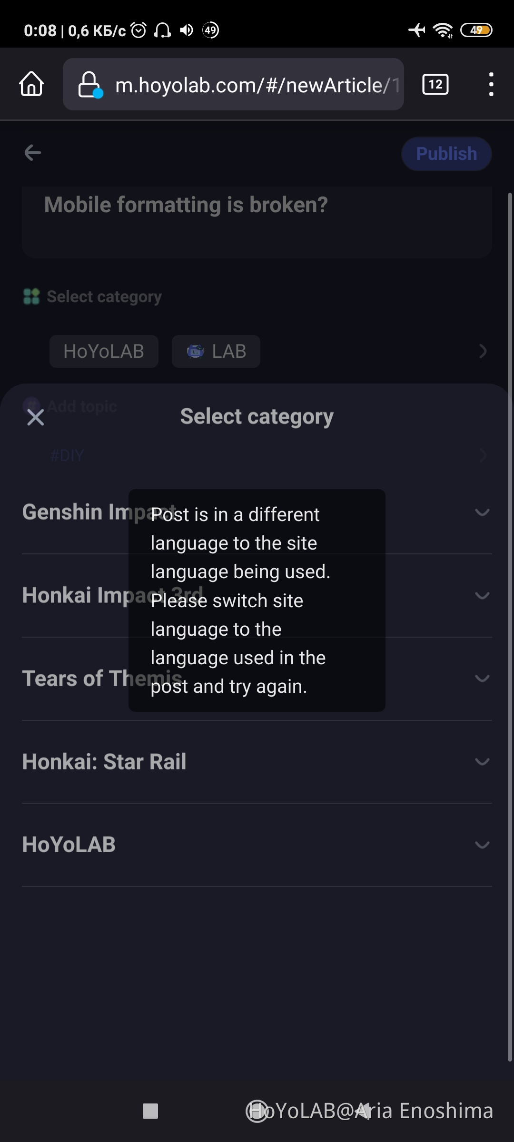The height and width of the screenshot is (1142, 514).
Task: Tap the Wi-Fi icon in the status bar
Action: (x=442, y=30)
